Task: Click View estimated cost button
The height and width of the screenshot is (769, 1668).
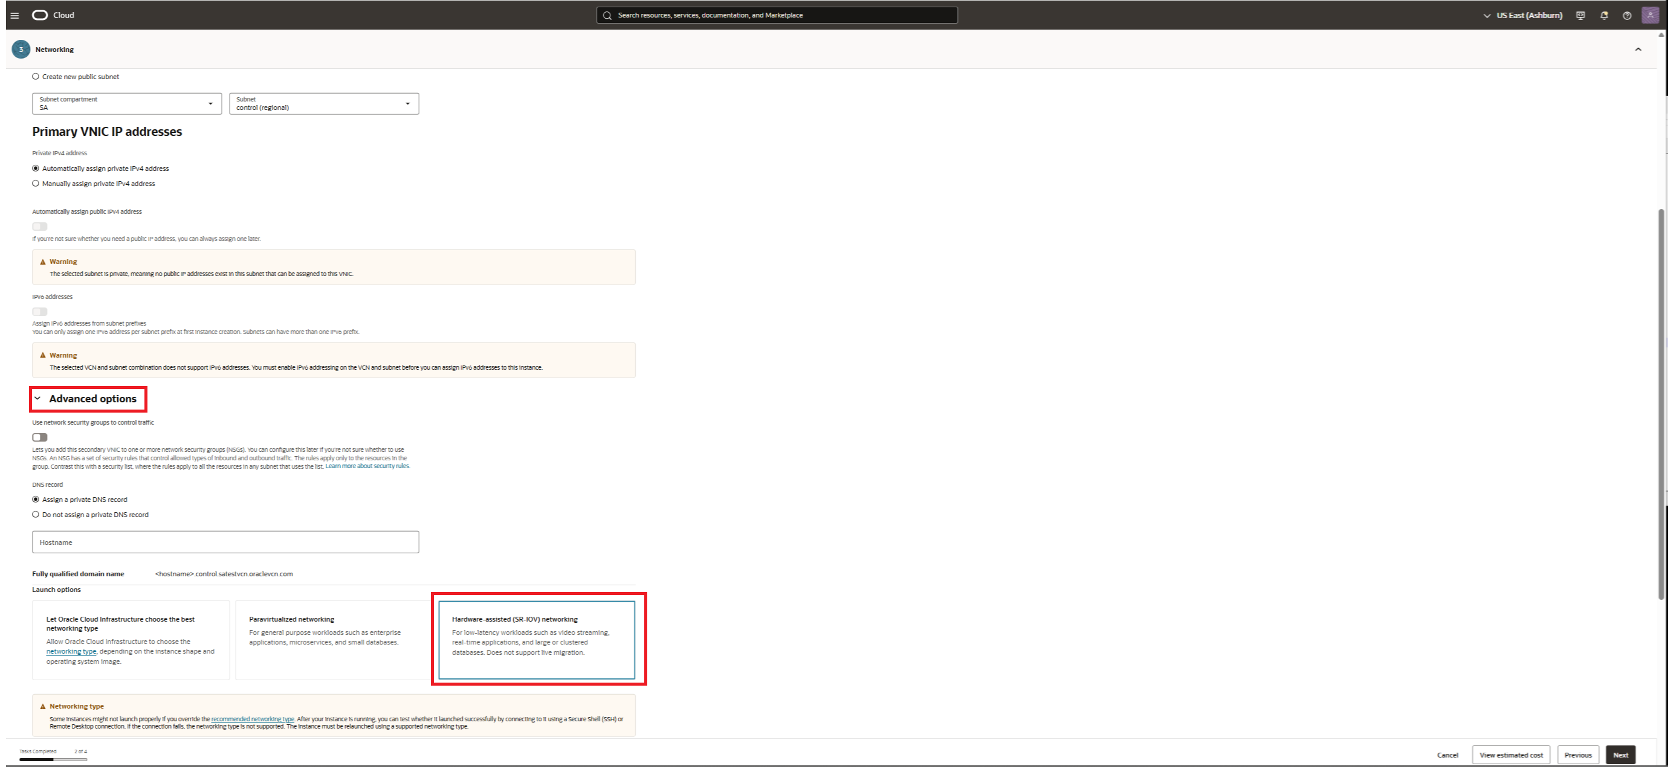Action: (x=1511, y=755)
